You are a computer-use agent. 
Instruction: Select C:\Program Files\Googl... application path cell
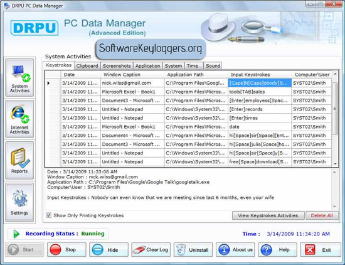pyautogui.click(x=196, y=83)
